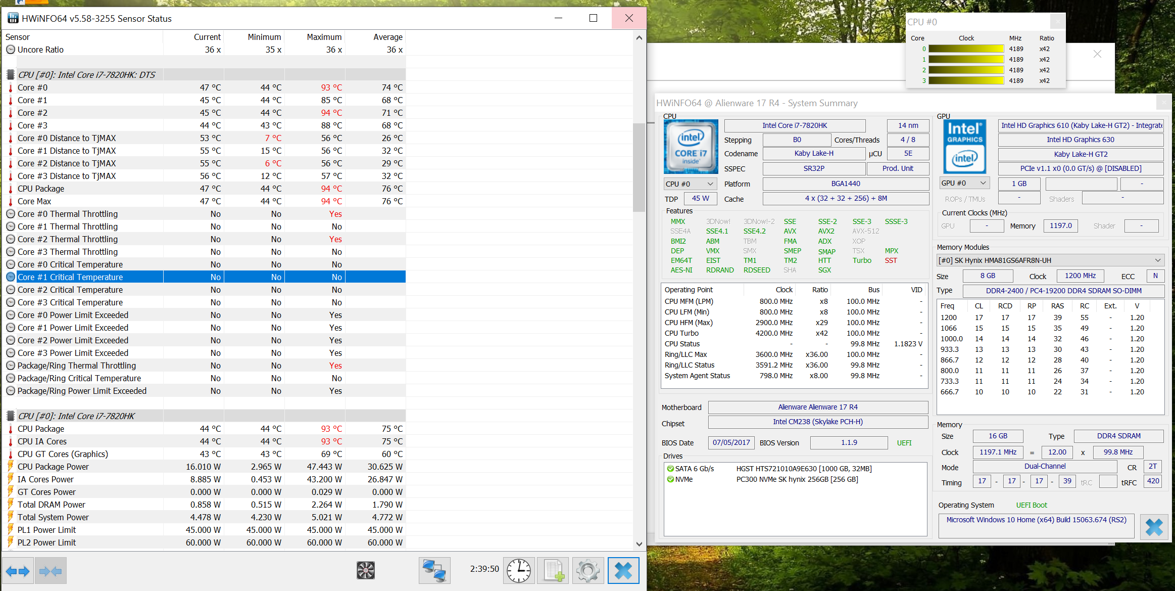Screen dimensions: 1175x591
Task: Click the TDP 45 W field
Action: point(700,198)
